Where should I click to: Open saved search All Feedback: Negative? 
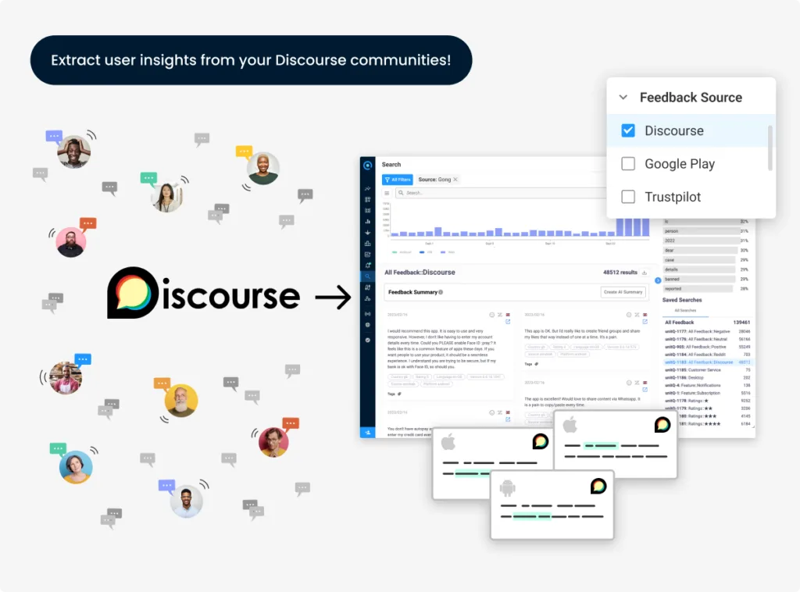click(706, 331)
